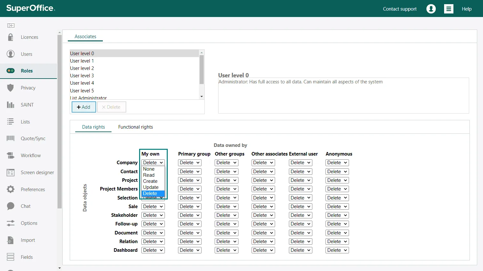Click the Contact support link
The image size is (483, 271).
(x=399, y=9)
